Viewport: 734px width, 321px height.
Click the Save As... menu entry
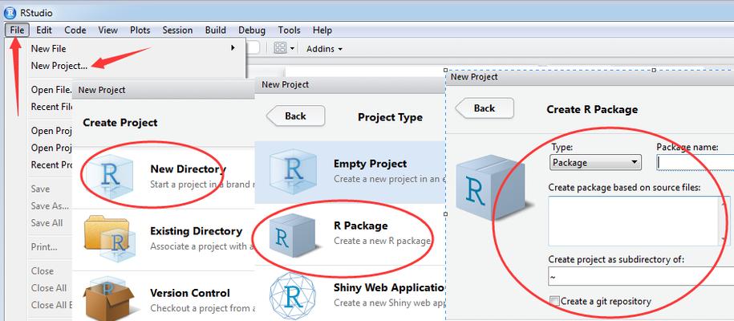[50, 205]
